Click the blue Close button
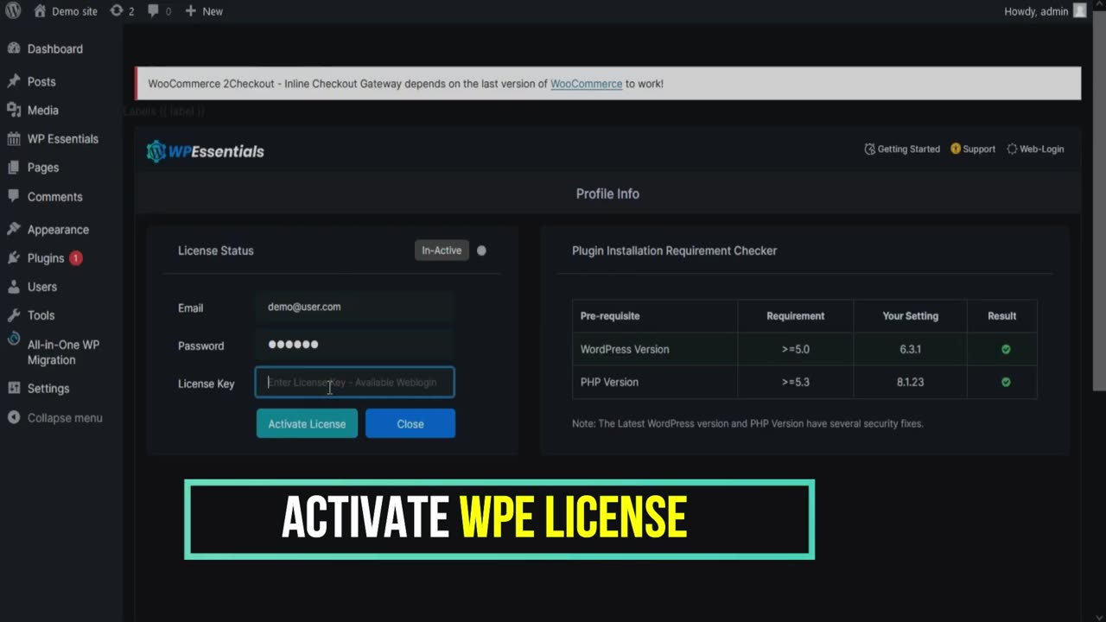 coord(410,423)
